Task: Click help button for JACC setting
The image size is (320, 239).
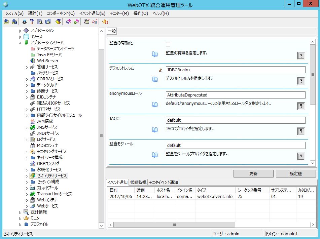Action: (301, 131)
